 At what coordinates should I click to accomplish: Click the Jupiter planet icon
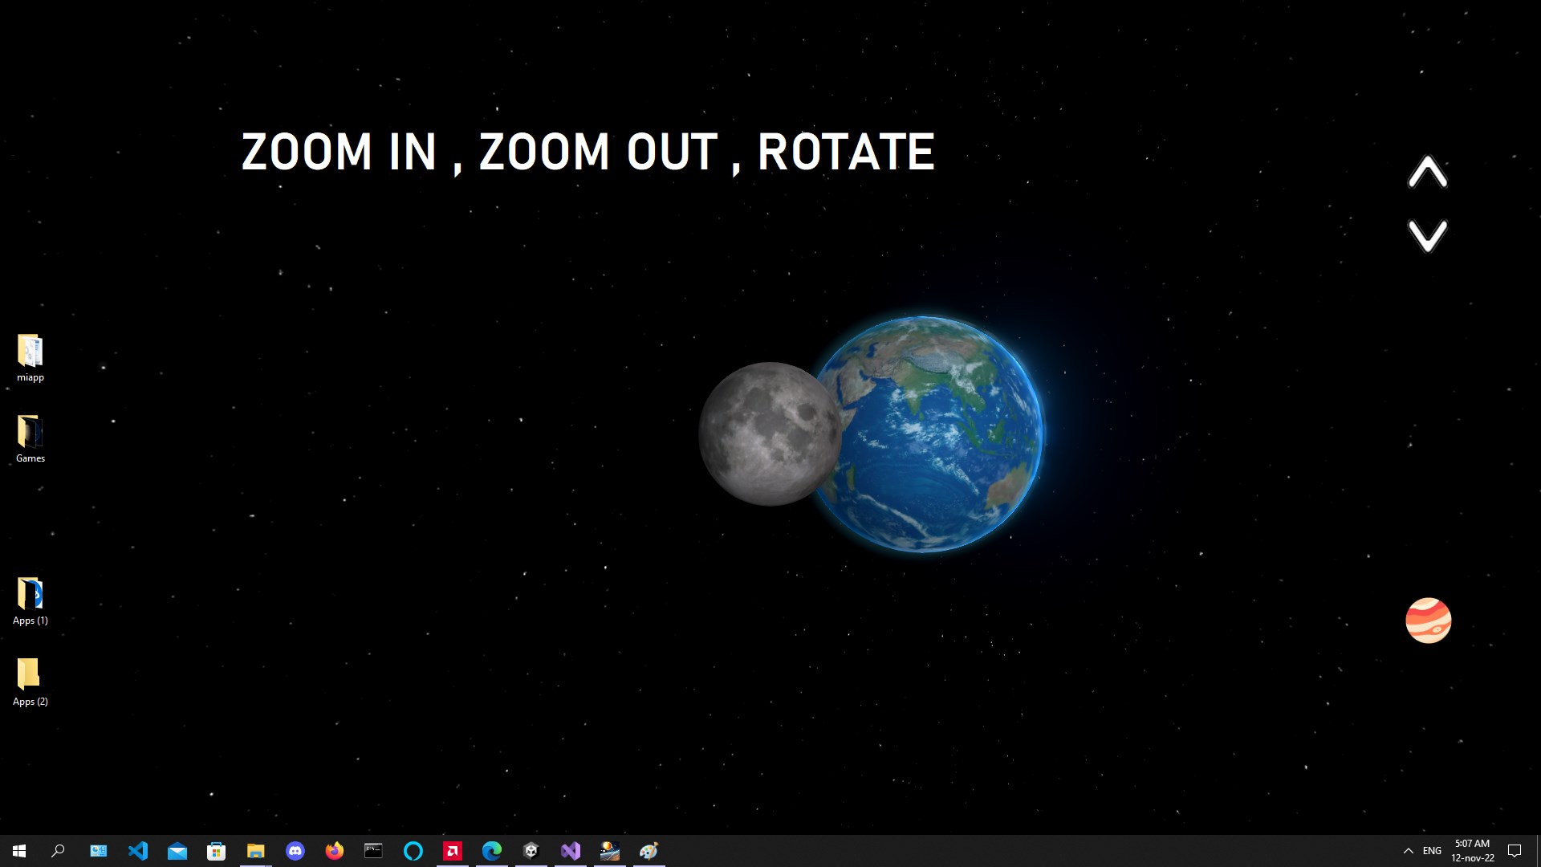1428,620
